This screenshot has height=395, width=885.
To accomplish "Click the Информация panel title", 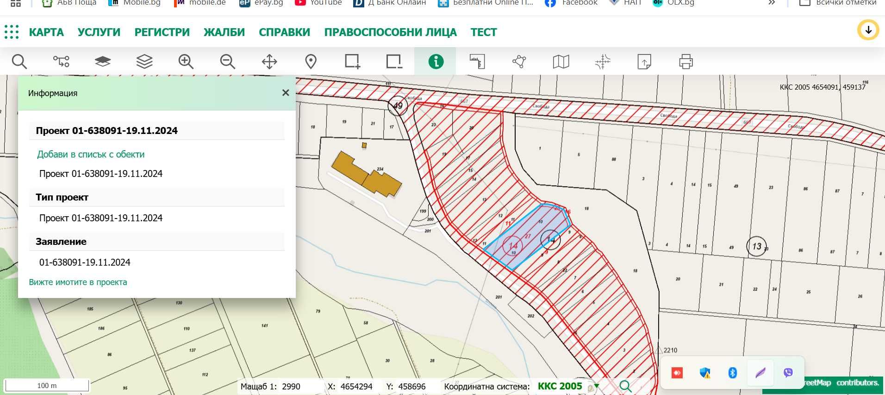I will pyautogui.click(x=53, y=93).
